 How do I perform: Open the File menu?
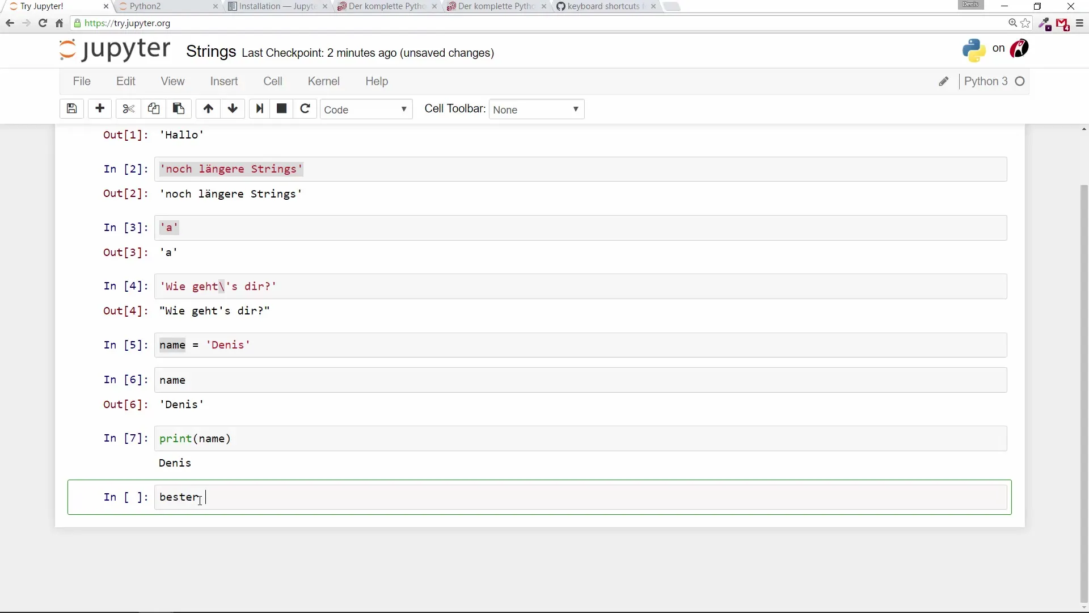(82, 81)
